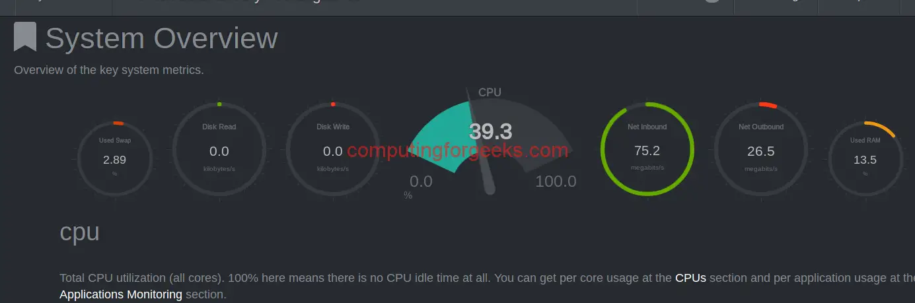Click the bookmark icon beside System Overview
The width and height of the screenshot is (915, 303).
coord(25,38)
